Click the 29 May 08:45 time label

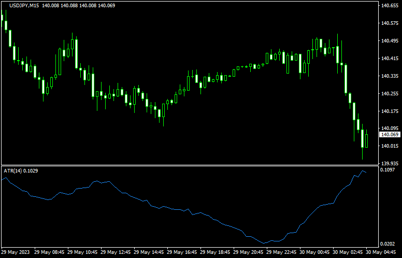[x=50, y=252]
